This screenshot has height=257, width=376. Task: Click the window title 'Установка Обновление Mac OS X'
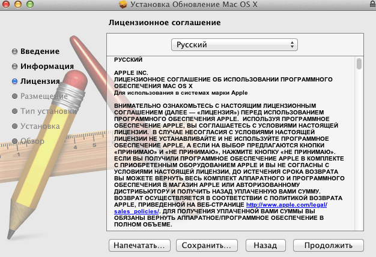click(x=194, y=4)
